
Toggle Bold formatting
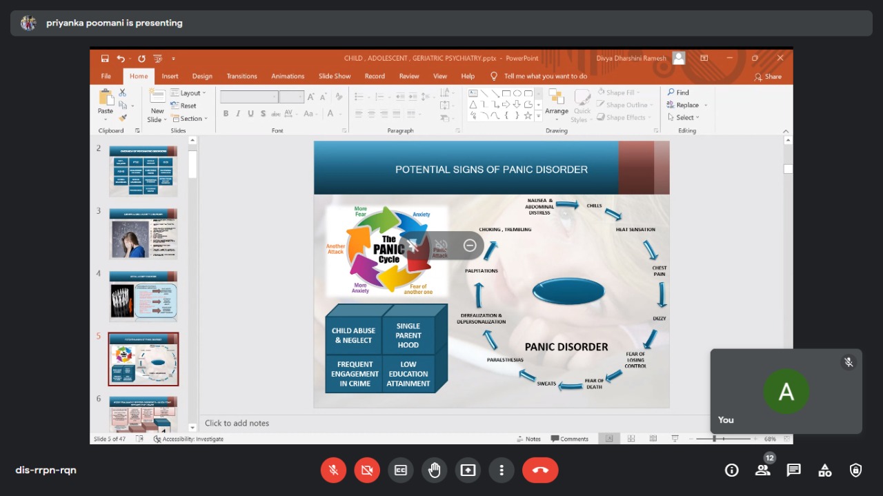(x=226, y=114)
